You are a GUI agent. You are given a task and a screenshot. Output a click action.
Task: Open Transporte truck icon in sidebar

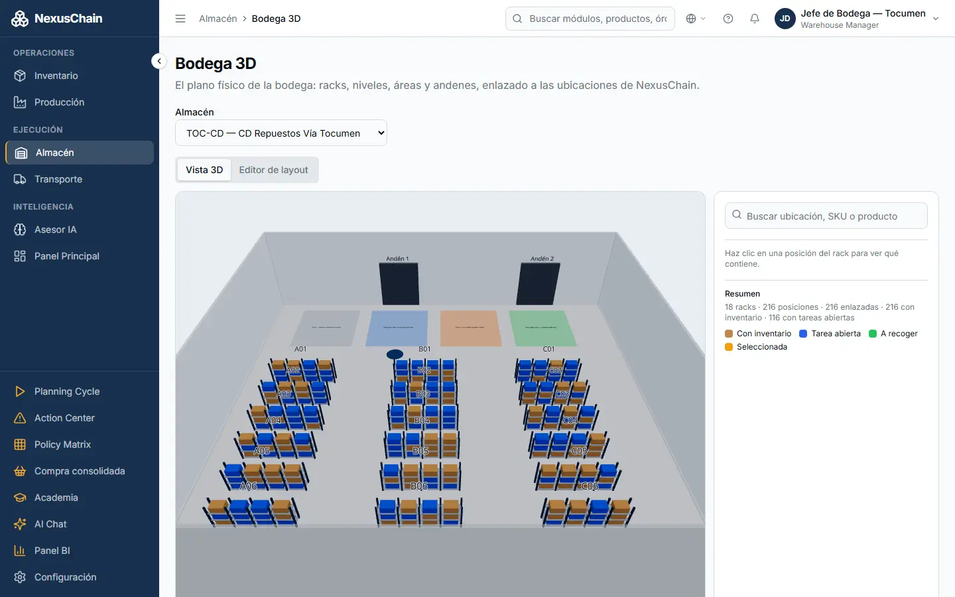[x=20, y=179]
